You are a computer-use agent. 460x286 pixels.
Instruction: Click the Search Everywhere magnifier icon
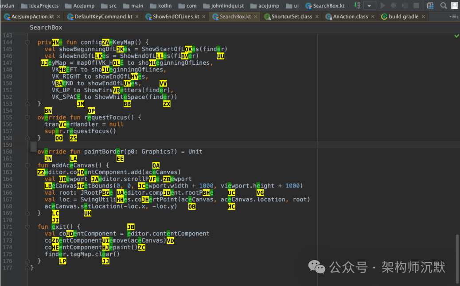coord(444,6)
